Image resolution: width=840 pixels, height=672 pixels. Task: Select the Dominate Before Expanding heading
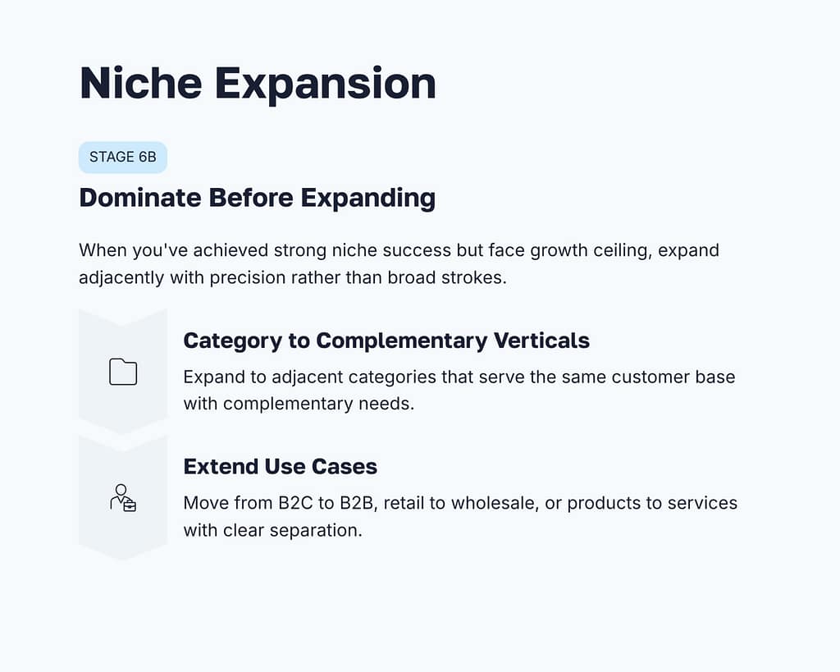[x=257, y=198]
